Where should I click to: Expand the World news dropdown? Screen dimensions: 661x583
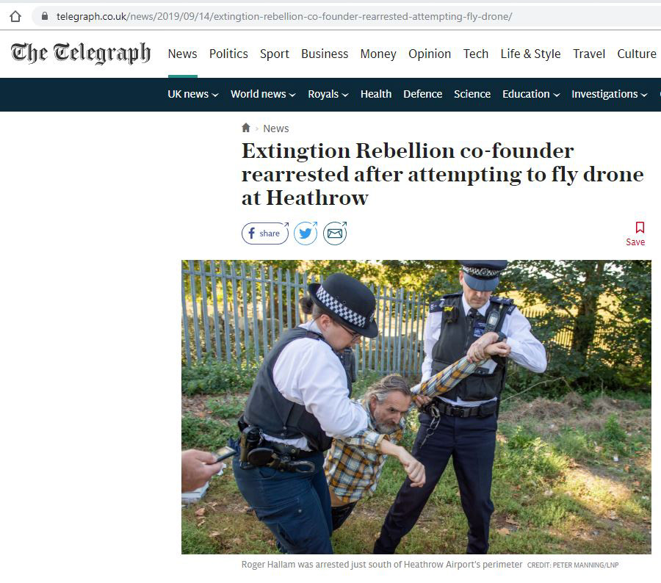pyautogui.click(x=263, y=94)
